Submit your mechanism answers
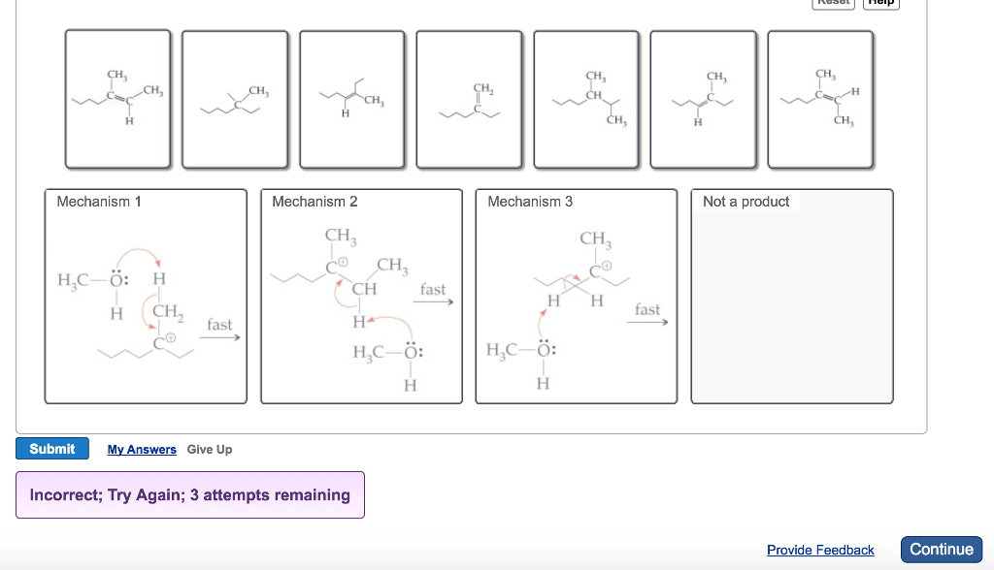994x570 pixels. [51, 448]
